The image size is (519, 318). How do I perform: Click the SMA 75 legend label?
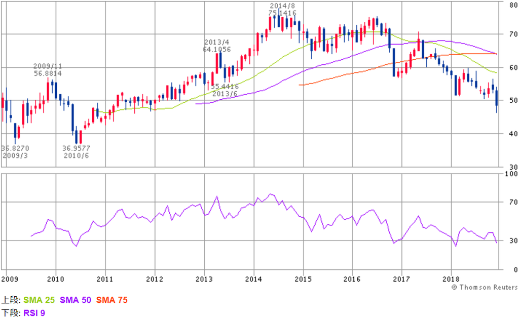(112, 300)
